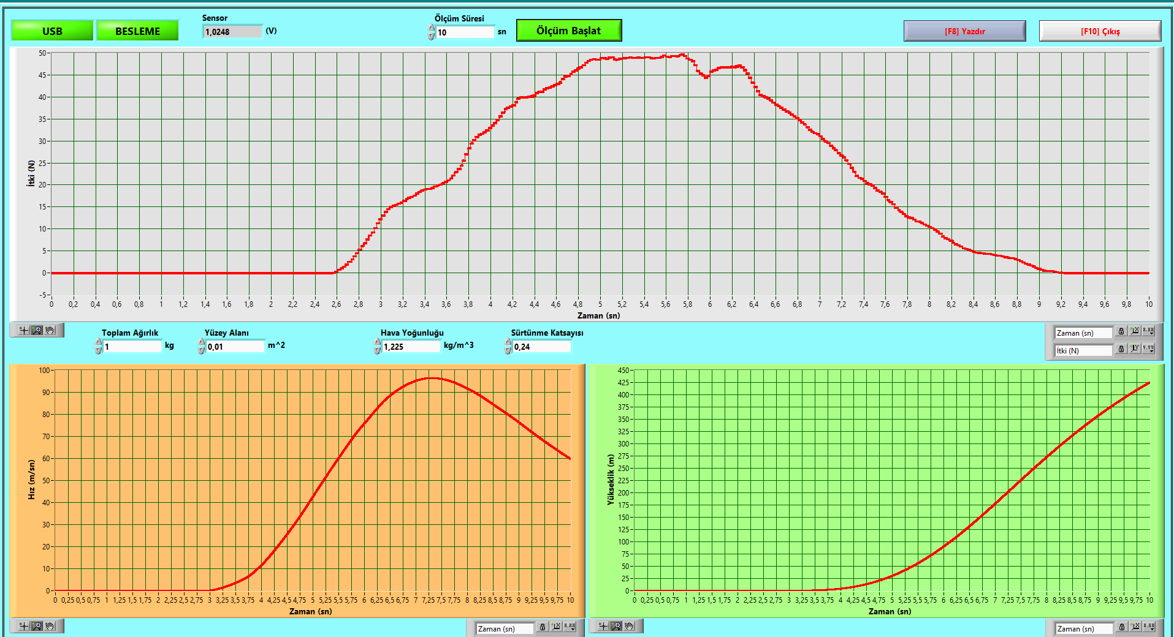Click the Toplam Ağırlık input field
The image size is (1174, 637).
tap(132, 347)
